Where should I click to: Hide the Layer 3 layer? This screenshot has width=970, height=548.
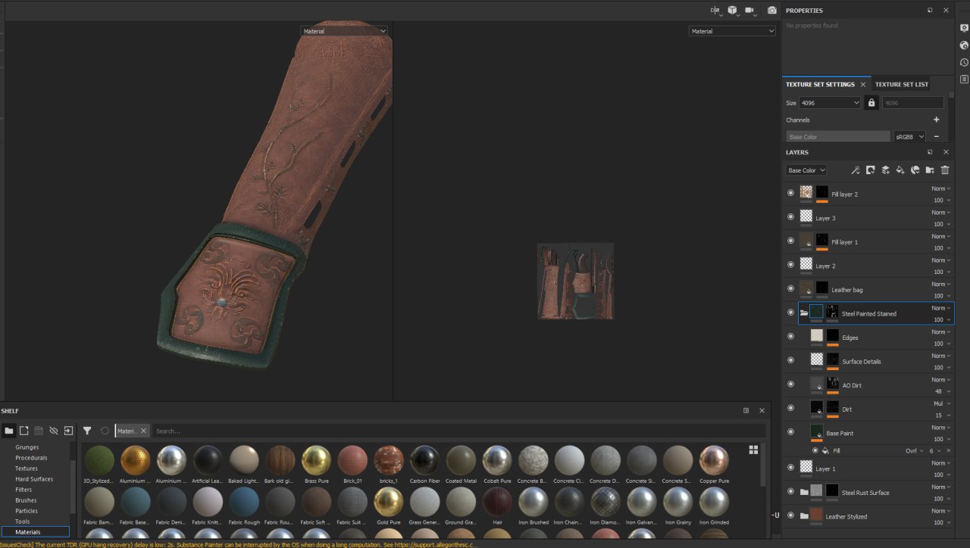click(x=790, y=217)
